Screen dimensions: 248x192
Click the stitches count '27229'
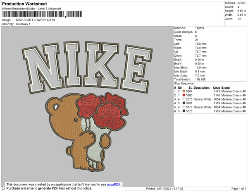[241, 3]
